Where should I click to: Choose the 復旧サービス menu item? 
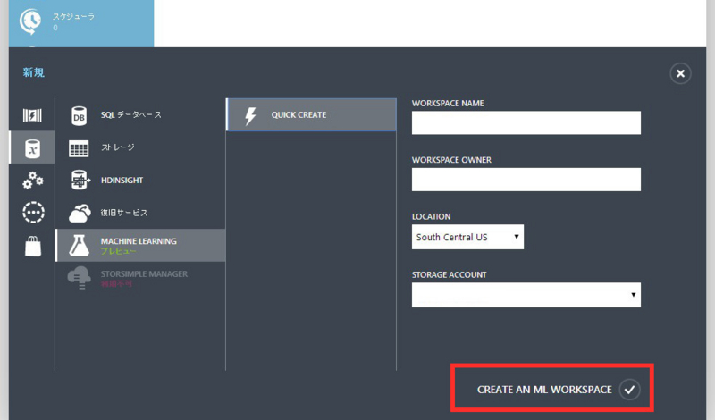[141, 213]
